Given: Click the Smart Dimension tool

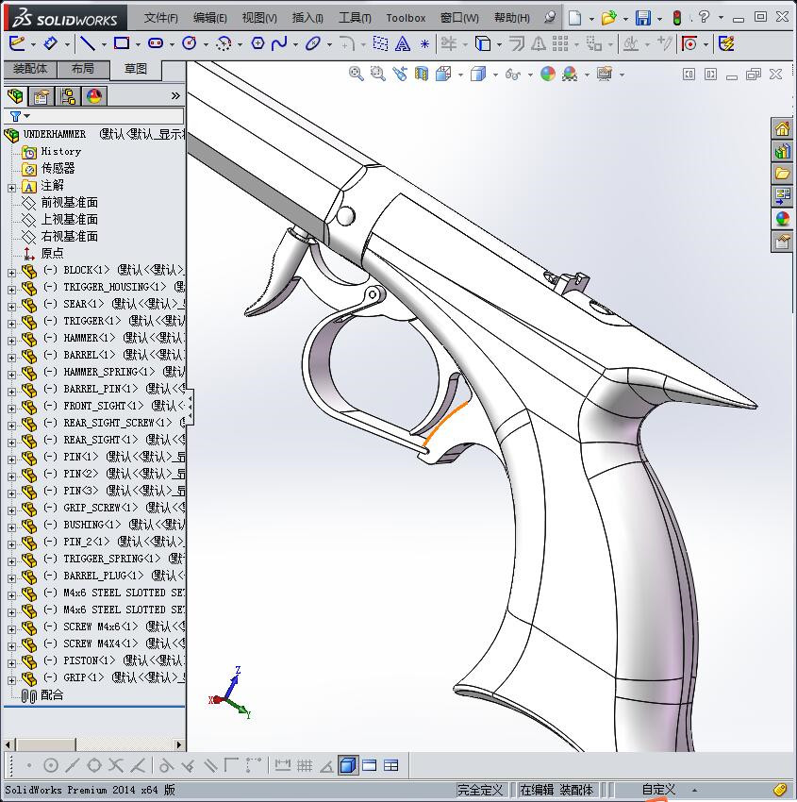Looking at the screenshot, I should tap(50, 43).
